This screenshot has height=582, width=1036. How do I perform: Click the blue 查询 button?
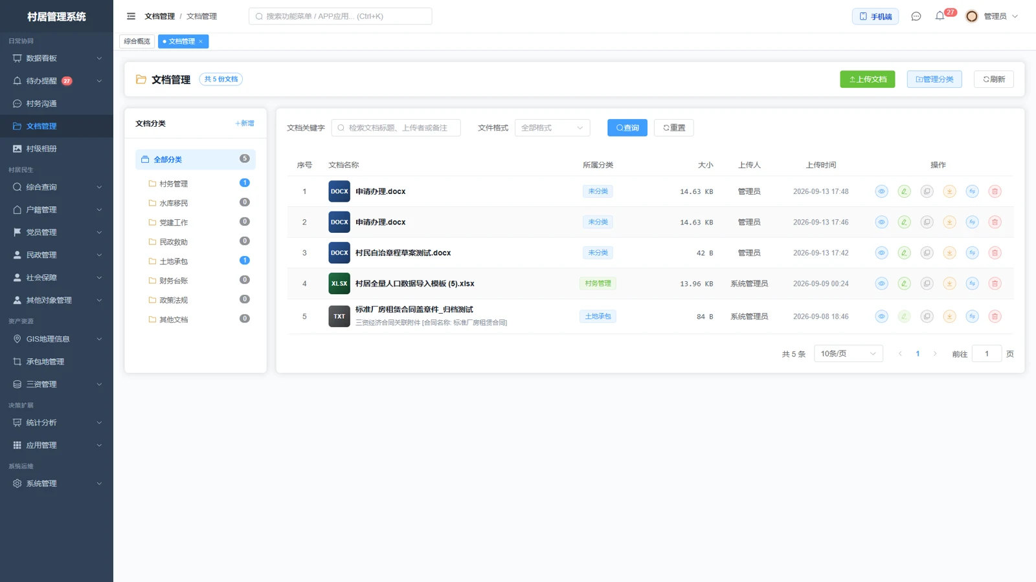(627, 128)
